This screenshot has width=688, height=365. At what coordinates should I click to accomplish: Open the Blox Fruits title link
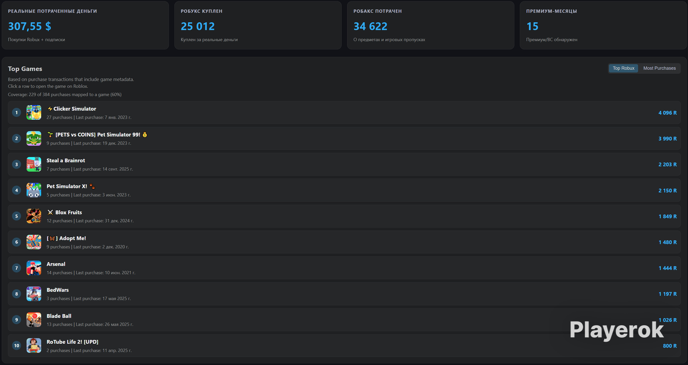click(64, 212)
